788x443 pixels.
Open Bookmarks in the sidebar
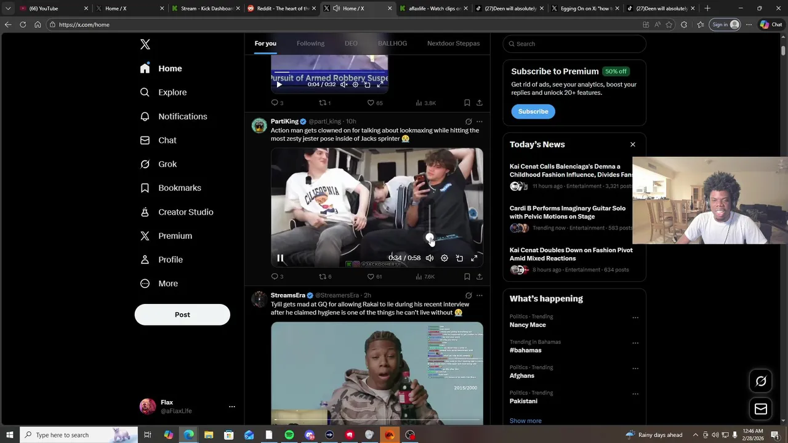tap(171, 188)
